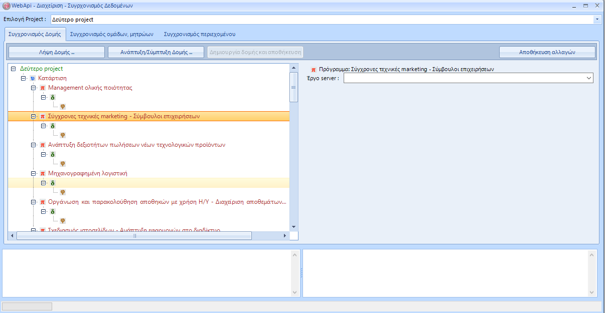Viewport: 605px width, 313px height.
Task: Click the π icon beside Management ολικής ποιότητας
Action: (43, 88)
